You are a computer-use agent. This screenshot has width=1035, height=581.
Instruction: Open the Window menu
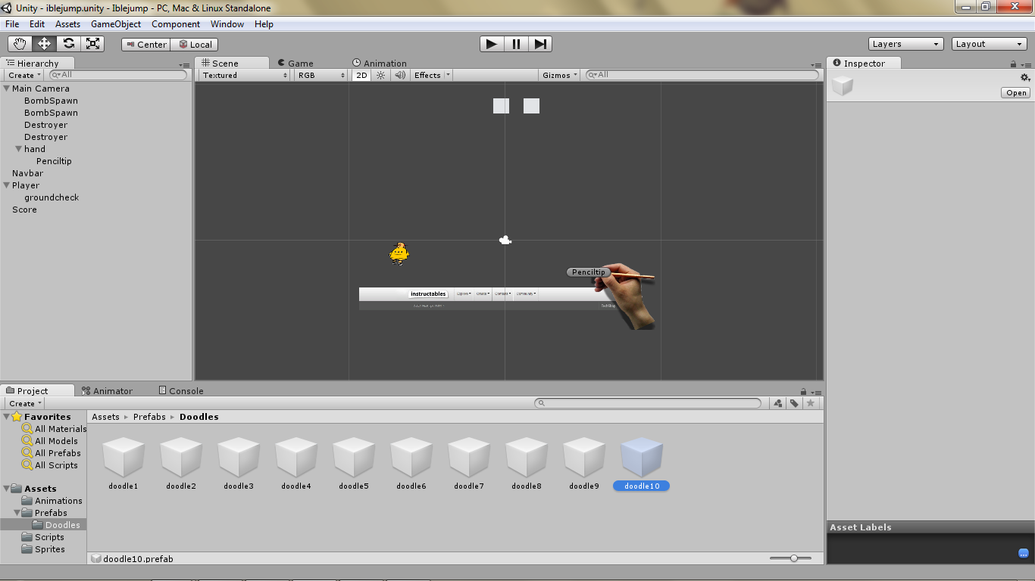(x=227, y=23)
